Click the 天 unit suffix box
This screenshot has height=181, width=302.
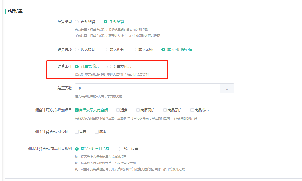click(x=227, y=88)
